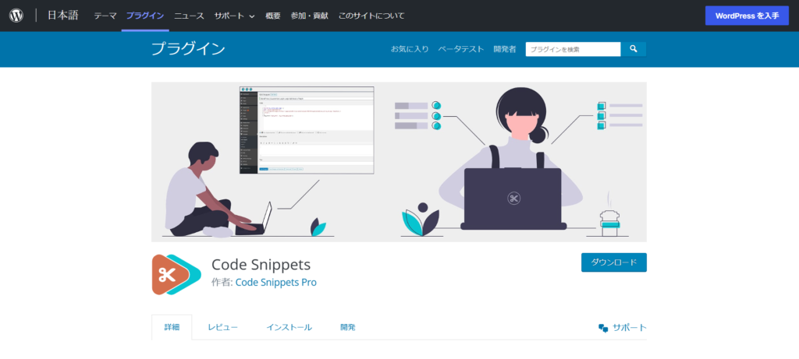Click the WordPress logo icon
The height and width of the screenshot is (359, 799).
[x=16, y=16]
